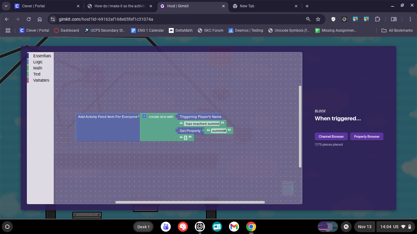This screenshot has height=234, width=417.
Task: Open the browser Extensions puzzle icon
Action: tap(377, 19)
